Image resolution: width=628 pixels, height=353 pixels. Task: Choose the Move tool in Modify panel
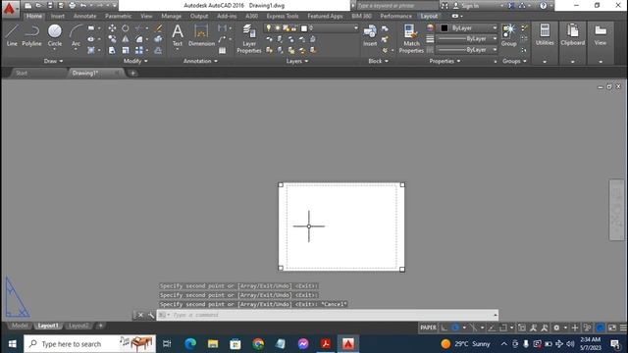(112, 28)
